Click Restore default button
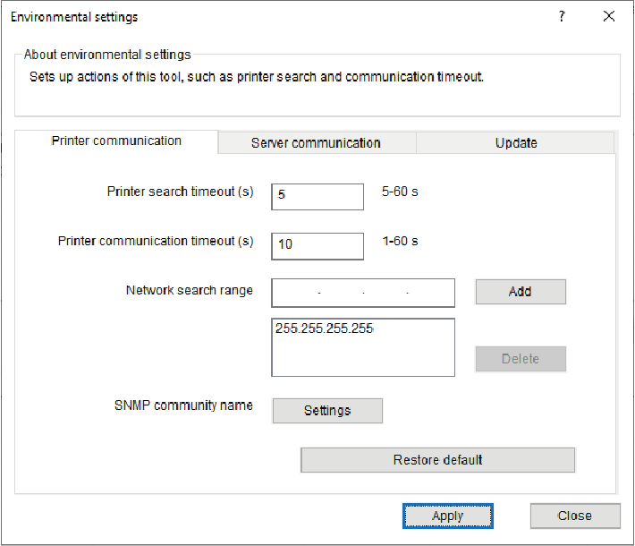 pyautogui.click(x=437, y=460)
